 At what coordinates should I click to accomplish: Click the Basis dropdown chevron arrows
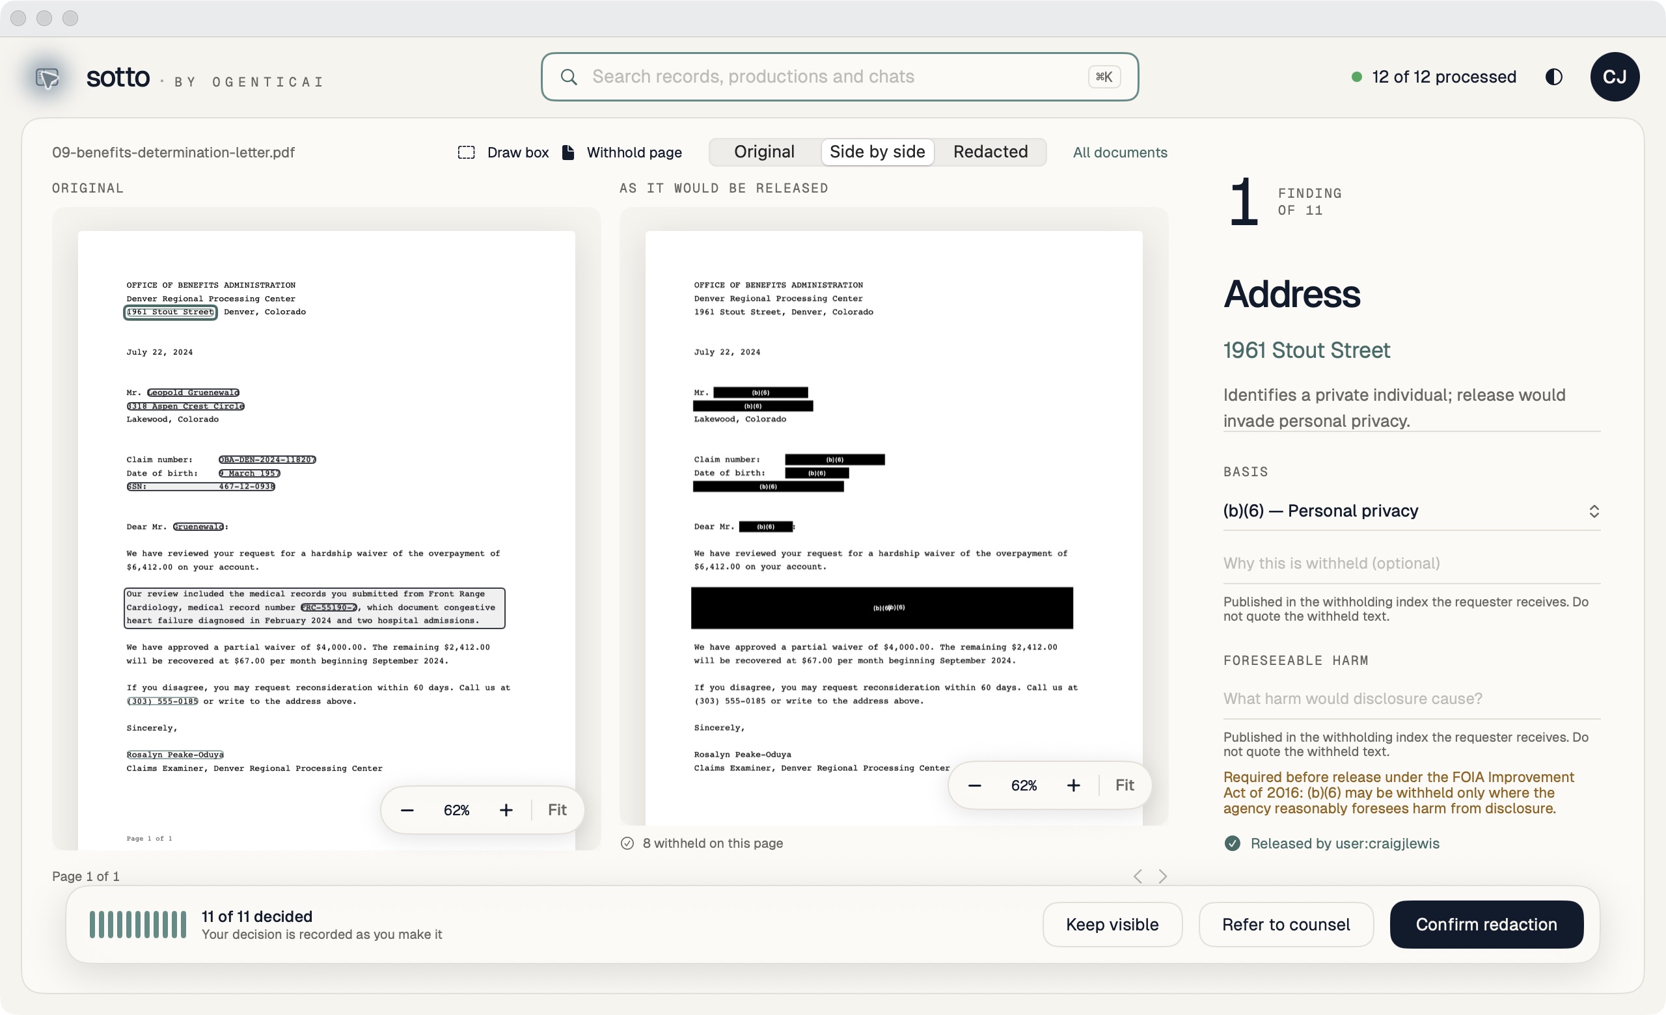(1594, 511)
